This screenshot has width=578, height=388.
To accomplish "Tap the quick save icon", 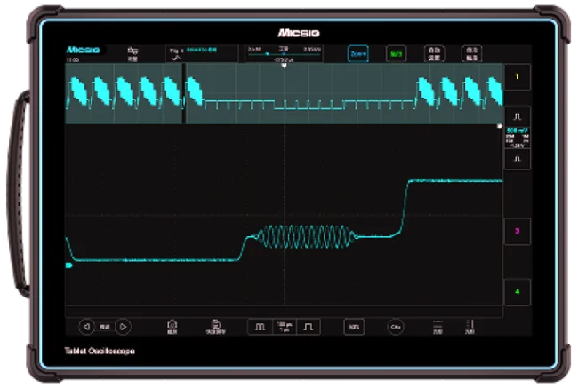I will coord(216,327).
